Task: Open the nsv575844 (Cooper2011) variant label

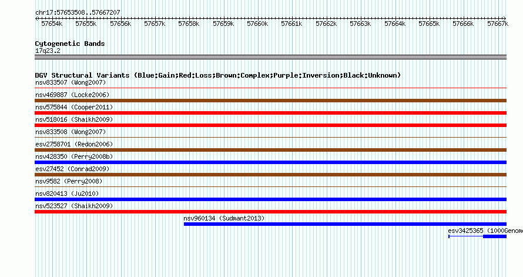Action: pyautogui.click(x=74, y=107)
